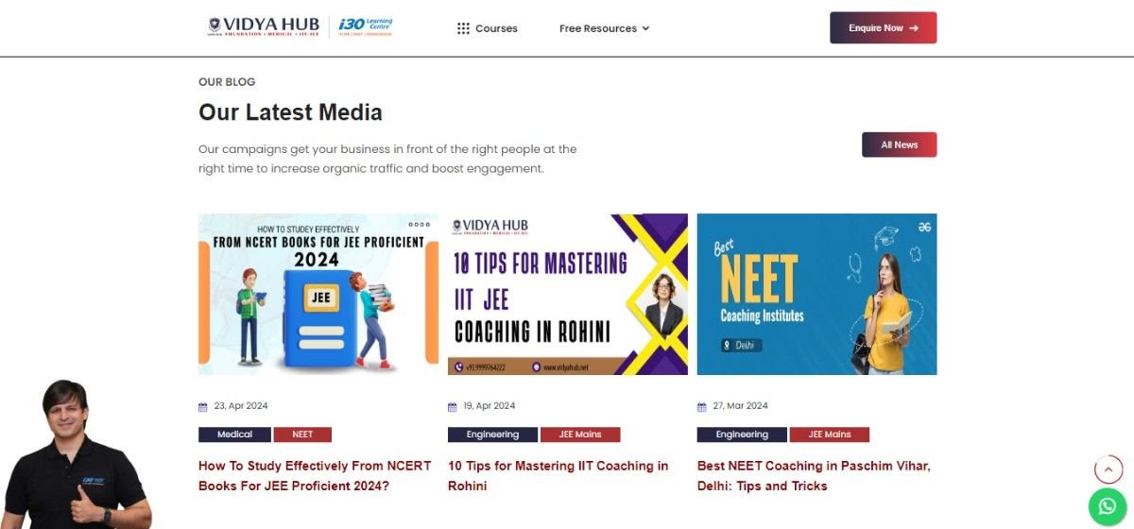The height and width of the screenshot is (529, 1134).
Task: Click the Enquire Now button
Action: coord(883,27)
